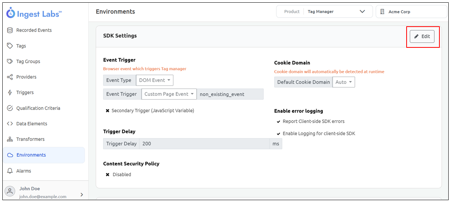Open the Acme Corp organization selector

tap(411, 12)
